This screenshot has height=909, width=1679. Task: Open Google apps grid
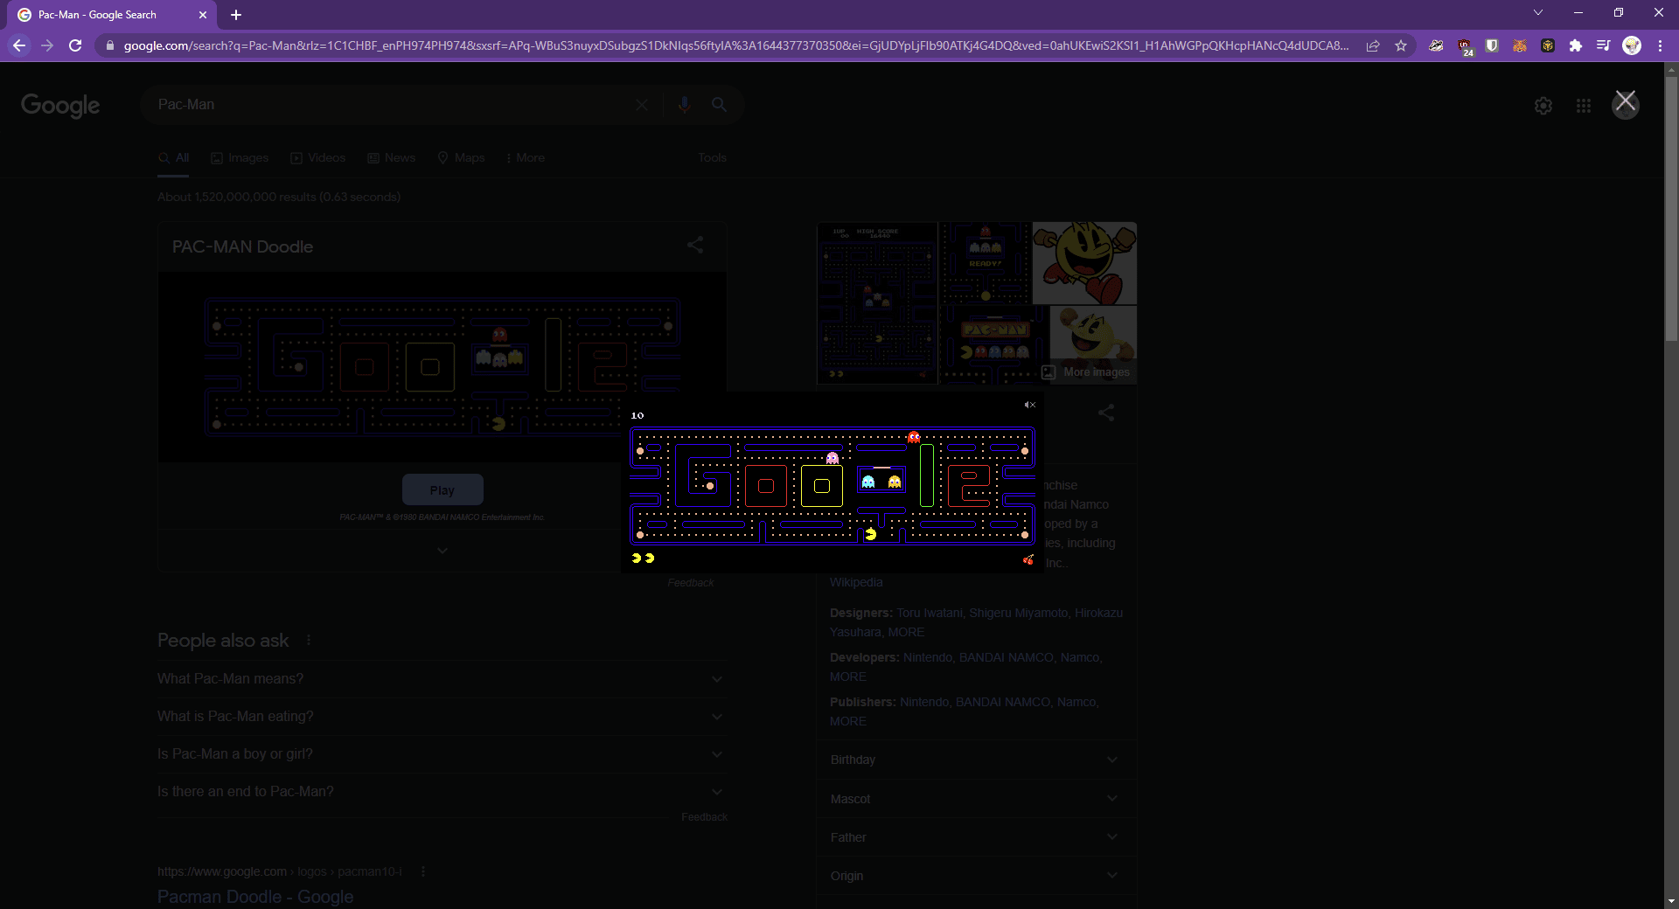click(1584, 106)
